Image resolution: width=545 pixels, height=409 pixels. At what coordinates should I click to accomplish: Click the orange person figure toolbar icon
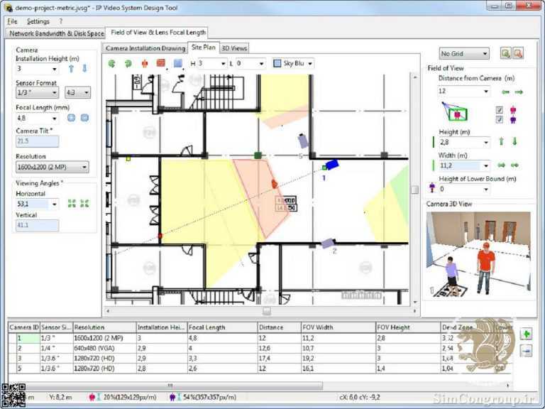145,64
